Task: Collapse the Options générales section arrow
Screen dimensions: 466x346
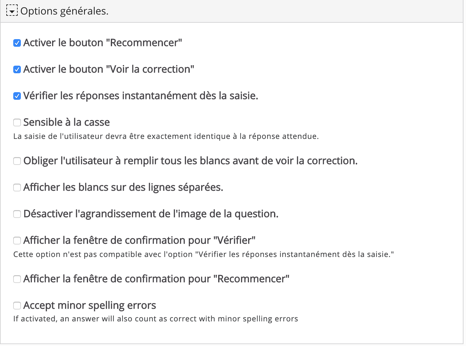Action: pos(12,11)
